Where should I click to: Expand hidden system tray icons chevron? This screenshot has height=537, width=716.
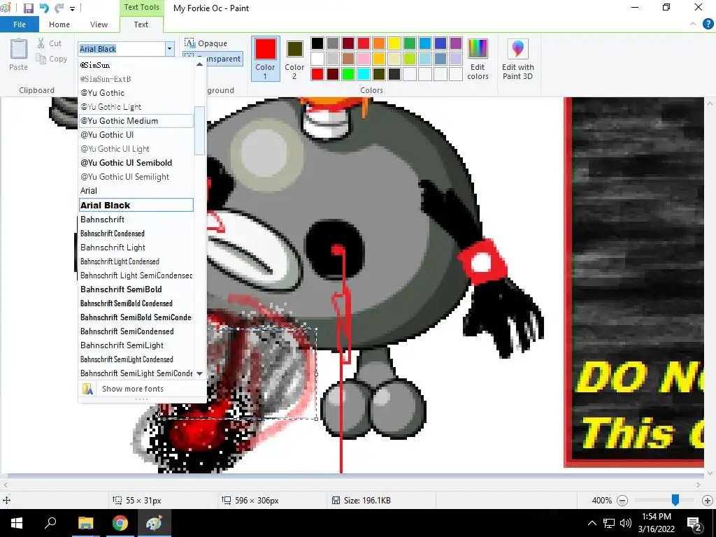coord(592,523)
